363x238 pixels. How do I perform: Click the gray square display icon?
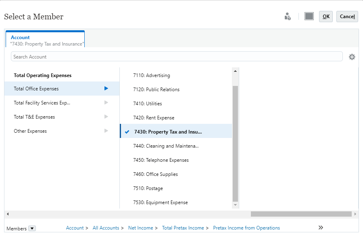[309, 16]
